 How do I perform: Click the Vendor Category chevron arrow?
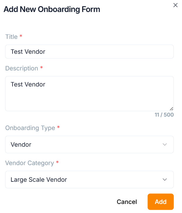(165, 179)
